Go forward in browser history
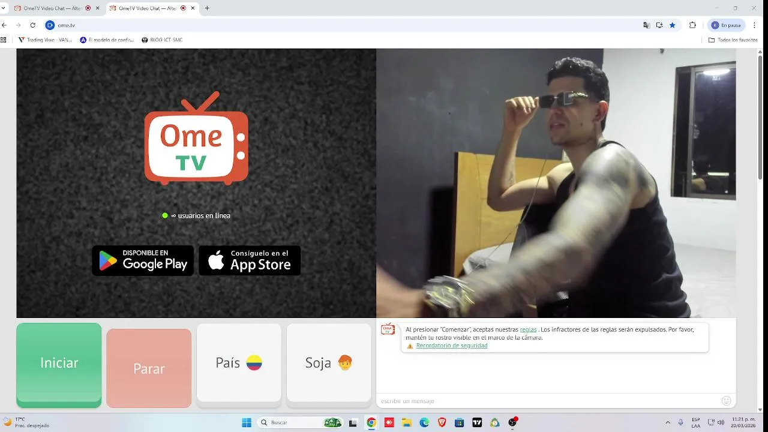 [x=19, y=25]
